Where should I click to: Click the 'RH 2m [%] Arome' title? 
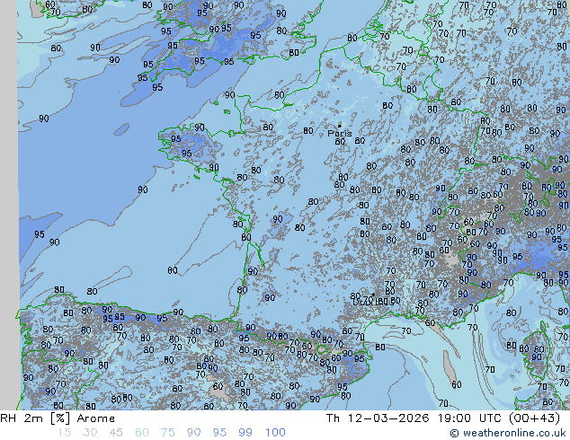click(x=58, y=418)
